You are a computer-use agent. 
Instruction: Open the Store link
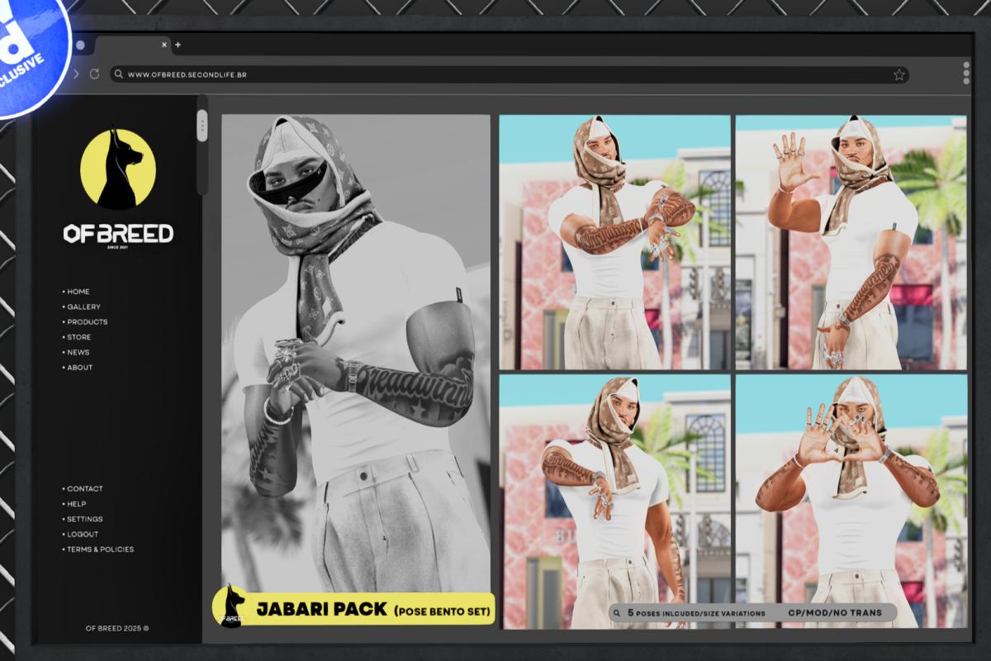tap(78, 337)
